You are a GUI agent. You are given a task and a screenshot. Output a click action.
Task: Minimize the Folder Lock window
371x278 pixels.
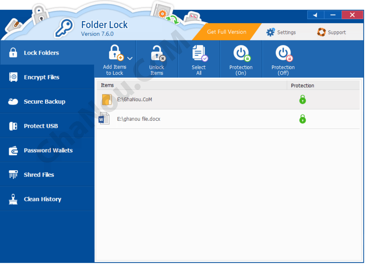click(333, 15)
